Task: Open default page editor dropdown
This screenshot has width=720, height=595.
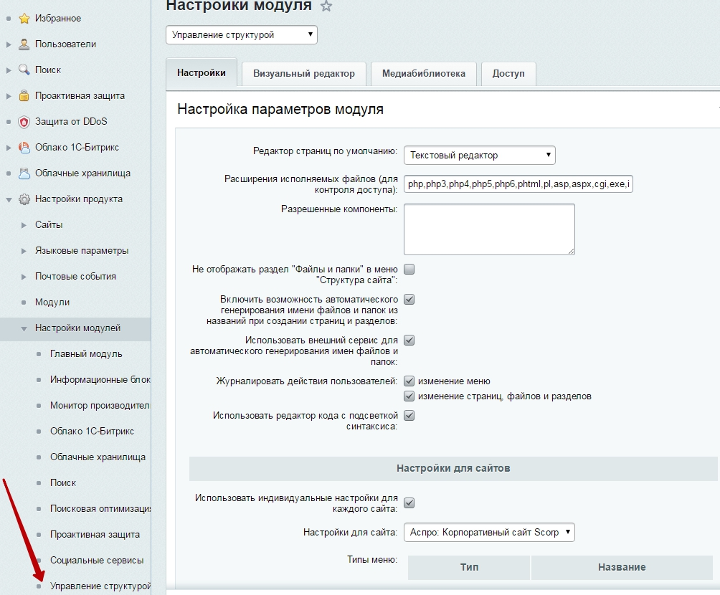Action: click(479, 155)
